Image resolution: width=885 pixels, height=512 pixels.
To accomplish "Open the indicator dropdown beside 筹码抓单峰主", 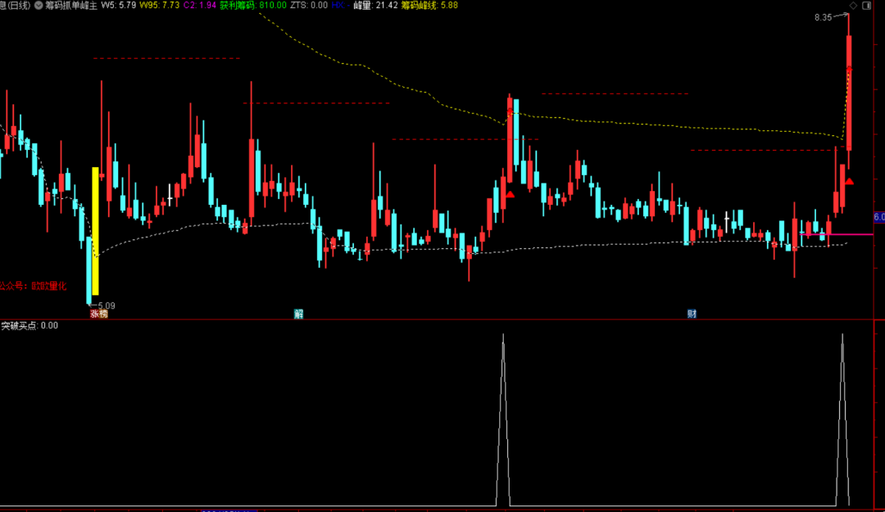I will coord(39,5).
